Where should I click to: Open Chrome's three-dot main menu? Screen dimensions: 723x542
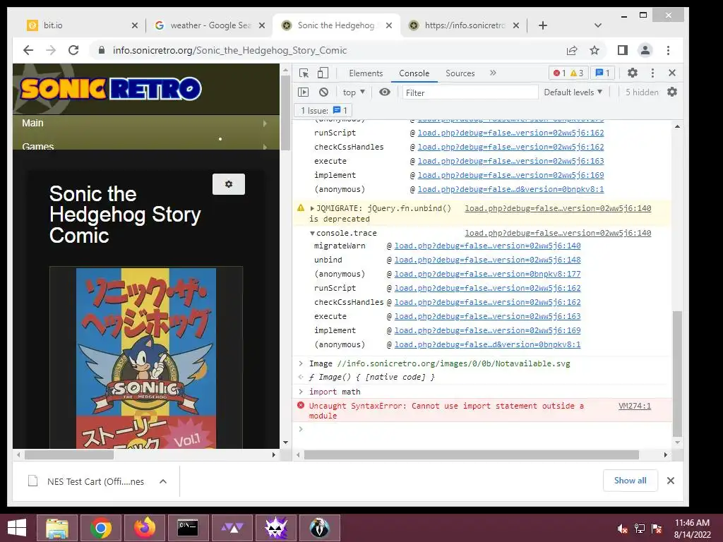tap(668, 50)
